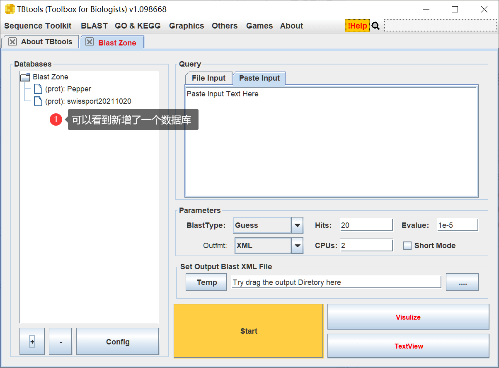This screenshot has width=499, height=368.
Task: Click the top search box field
Action: pos(440,26)
